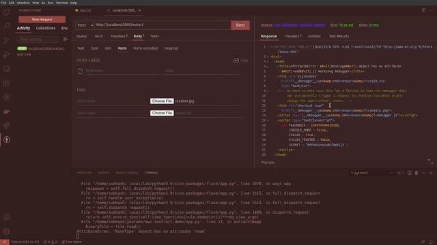
Task: Click Python interpreter in status bar
Action: [x=25, y=242]
